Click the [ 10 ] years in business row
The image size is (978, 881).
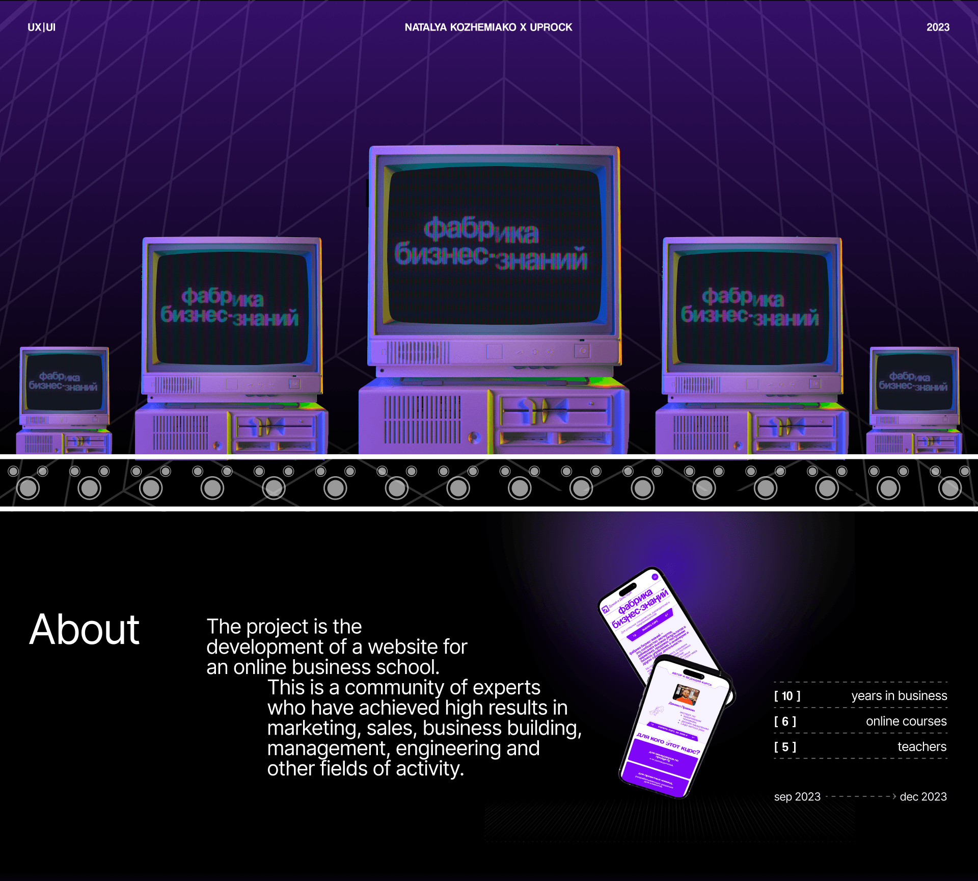pos(860,696)
